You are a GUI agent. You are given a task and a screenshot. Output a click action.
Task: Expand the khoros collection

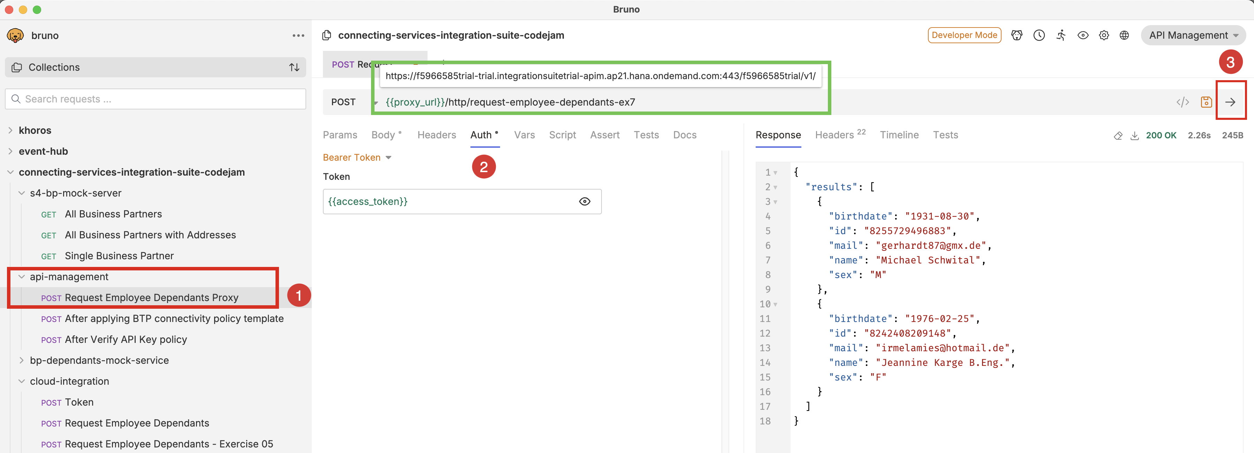pyautogui.click(x=10, y=130)
